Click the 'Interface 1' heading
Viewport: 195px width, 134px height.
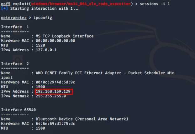pos(15,27)
